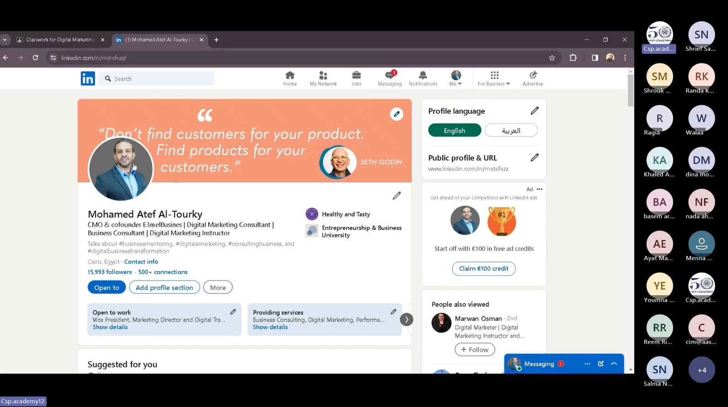Image resolution: width=728 pixels, height=407 pixels.
Task: Click the page vertical scrollbar thumb
Action: [x=631, y=90]
